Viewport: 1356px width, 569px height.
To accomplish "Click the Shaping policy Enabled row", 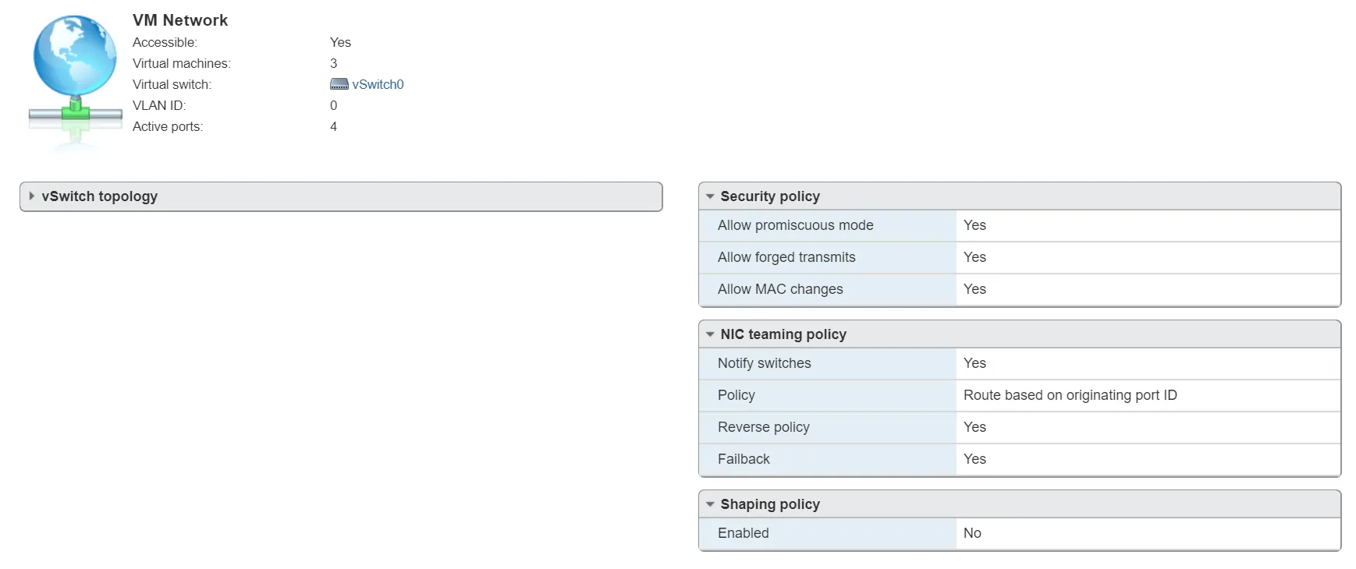I will 743,533.
